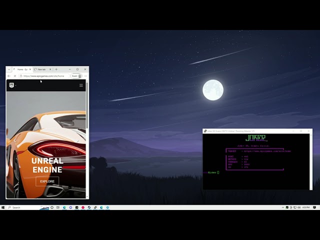Focus the epicgames.com address bar
The height and width of the screenshot is (240, 320).
point(44,76)
